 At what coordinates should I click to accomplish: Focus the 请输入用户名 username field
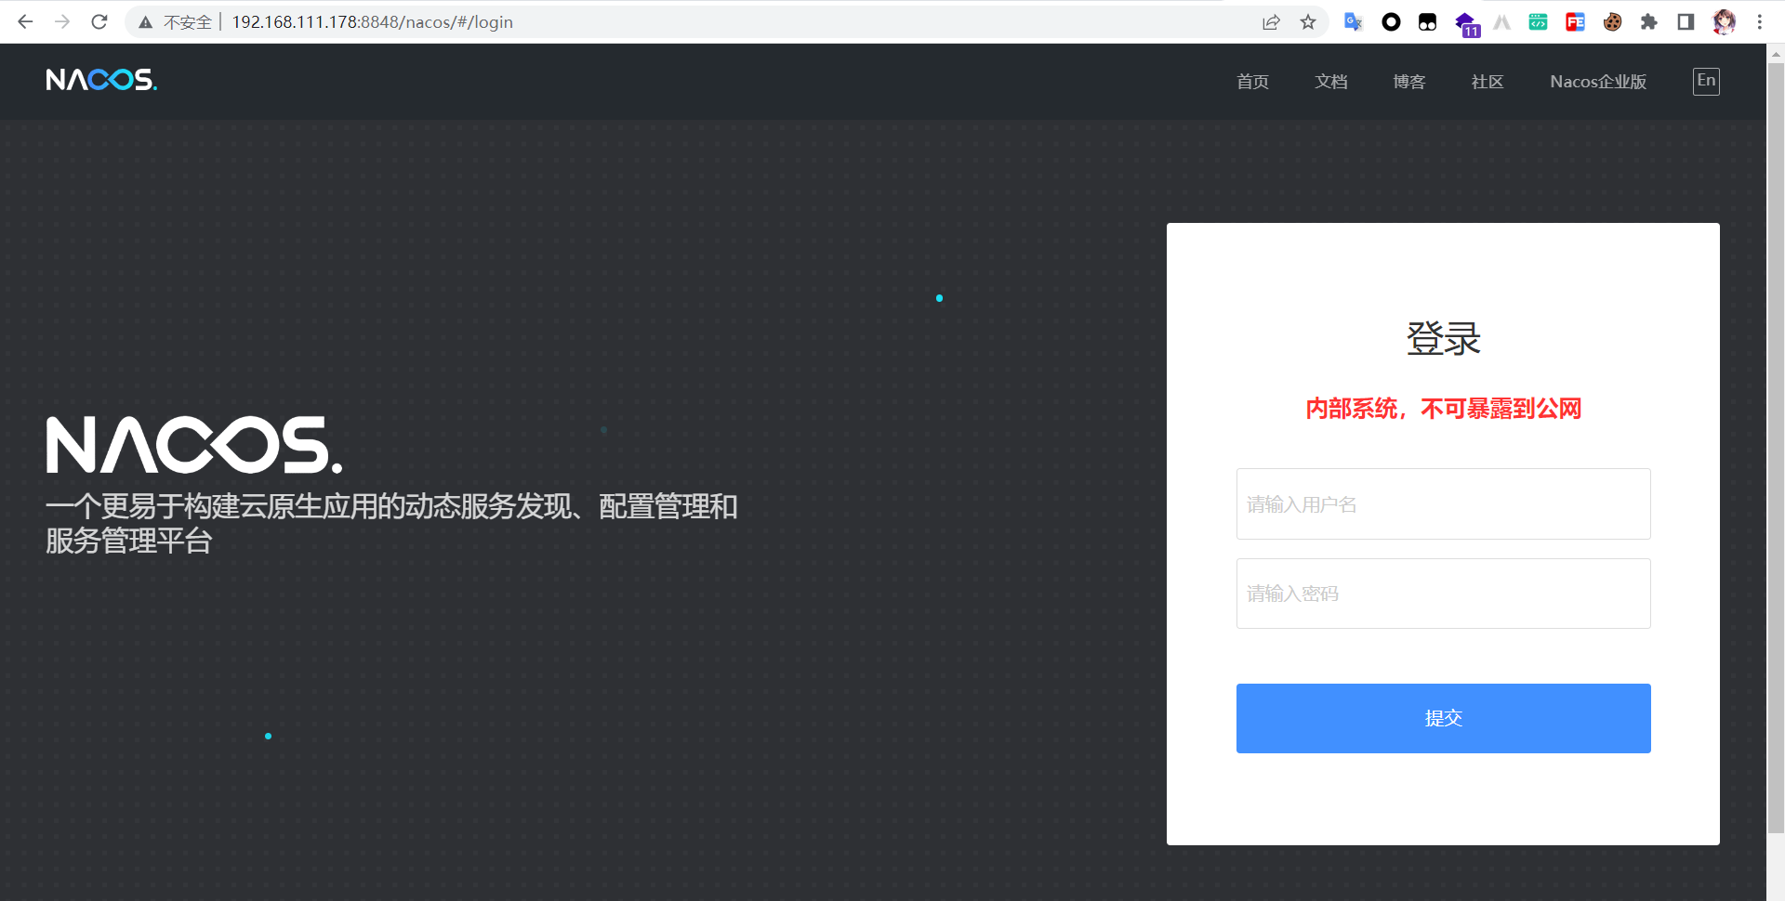pyautogui.click(x=1443, y=503)
